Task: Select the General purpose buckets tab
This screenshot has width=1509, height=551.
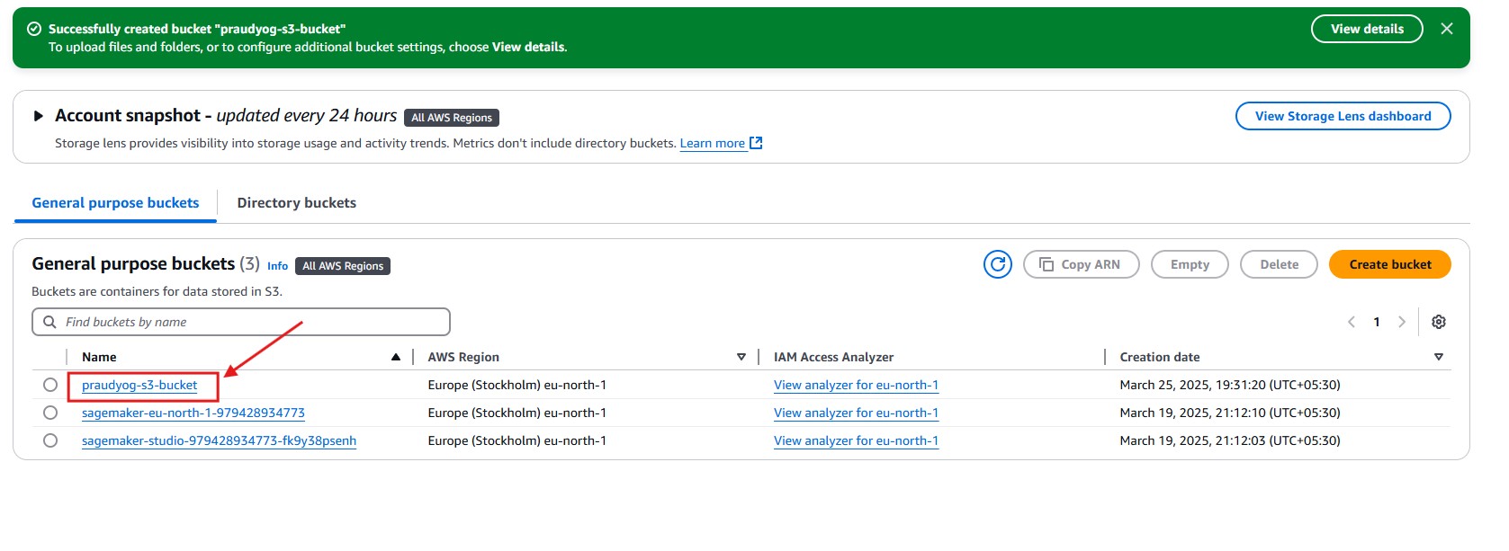Action: pos(115,203)
